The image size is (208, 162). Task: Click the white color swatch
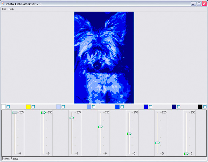3,107
